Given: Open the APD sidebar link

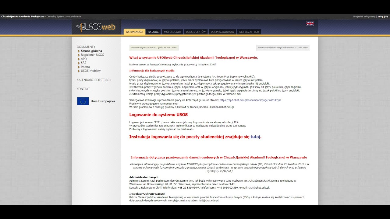Looking at the screenshot, I should 84,59.
